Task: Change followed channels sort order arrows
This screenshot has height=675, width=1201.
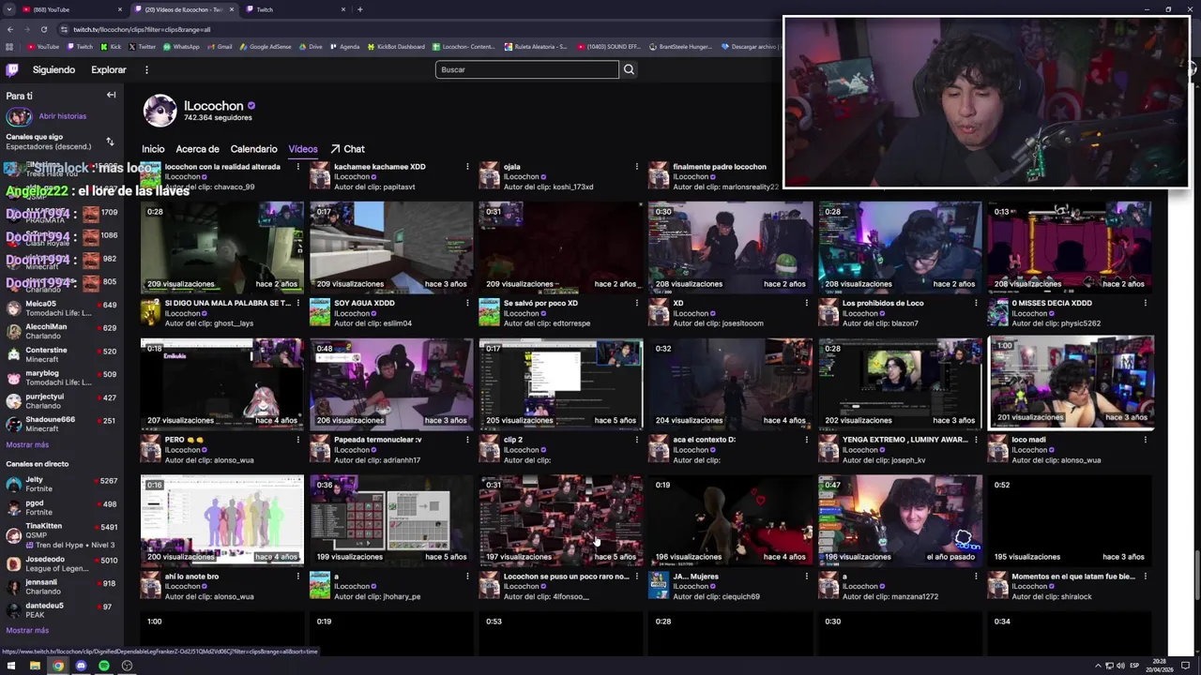Action: (x=110, y=142)
